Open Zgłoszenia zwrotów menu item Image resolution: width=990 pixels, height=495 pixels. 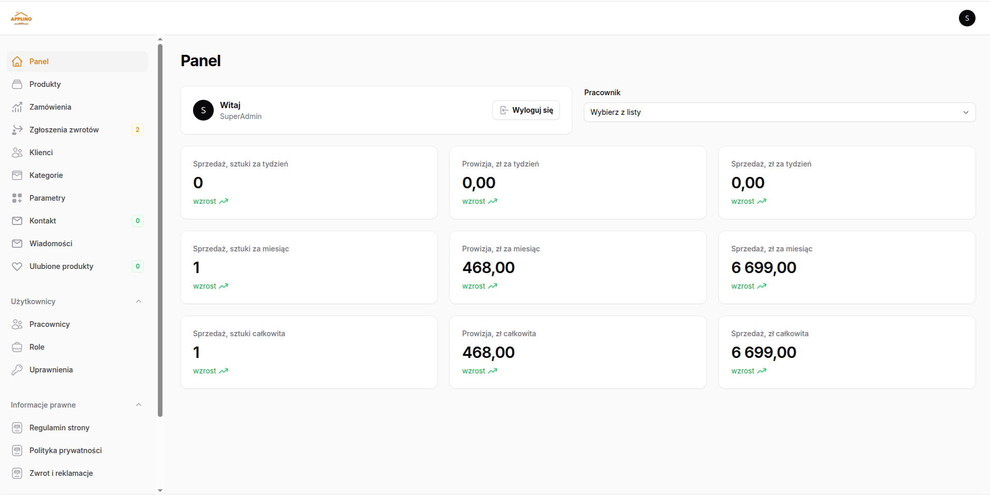pyautogui.click(x=64, y=130)
